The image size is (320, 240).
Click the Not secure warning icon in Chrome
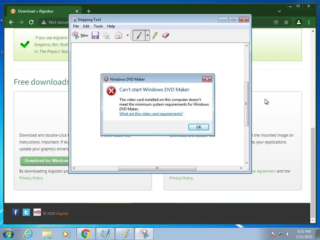click(44, 22)
